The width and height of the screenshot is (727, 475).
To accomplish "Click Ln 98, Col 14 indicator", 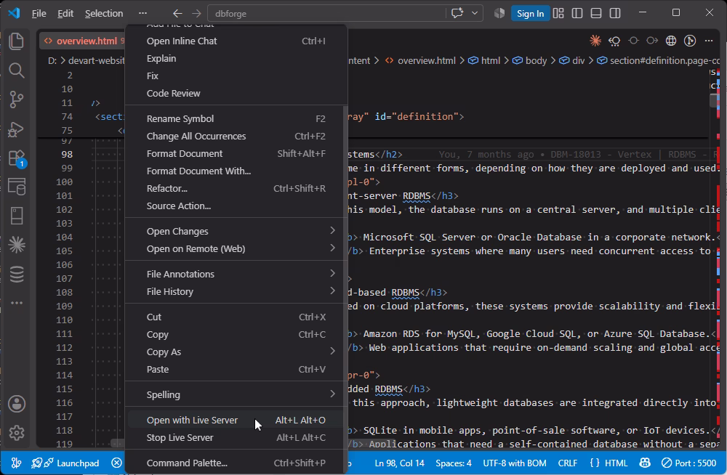I will coord(399,463).
